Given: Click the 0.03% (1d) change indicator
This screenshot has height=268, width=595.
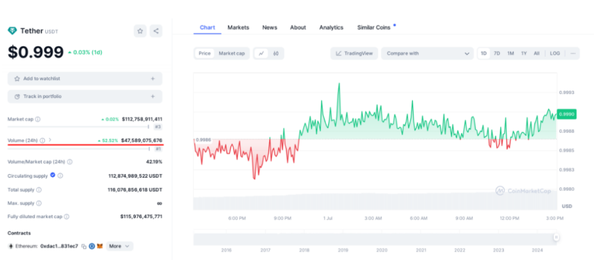Looking at the screenshot, I should point(85,53).
